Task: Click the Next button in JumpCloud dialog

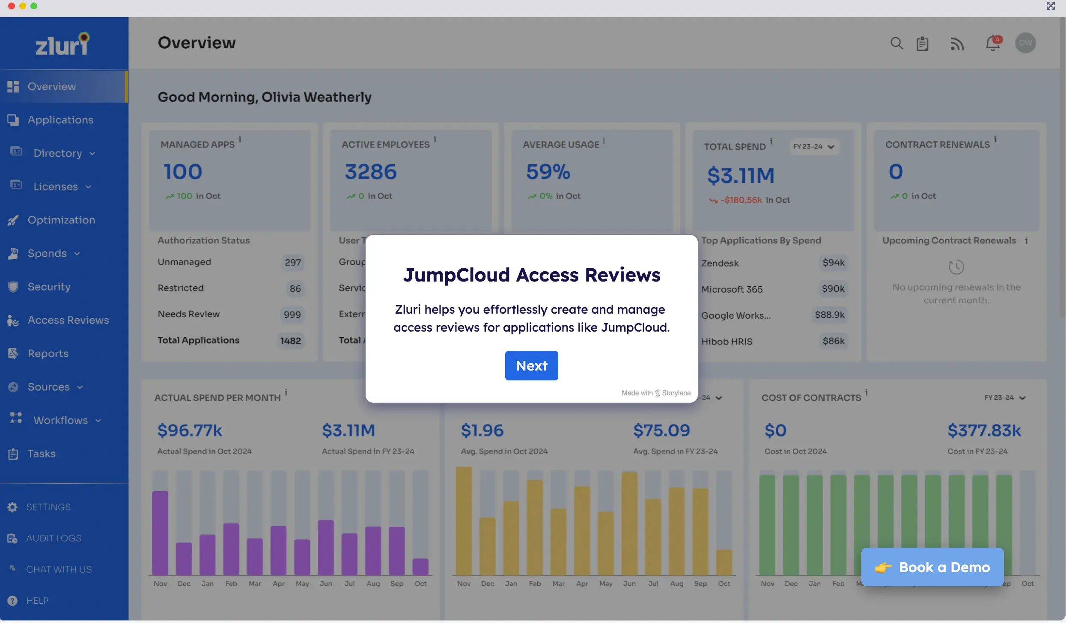Action: coord(531,365)
